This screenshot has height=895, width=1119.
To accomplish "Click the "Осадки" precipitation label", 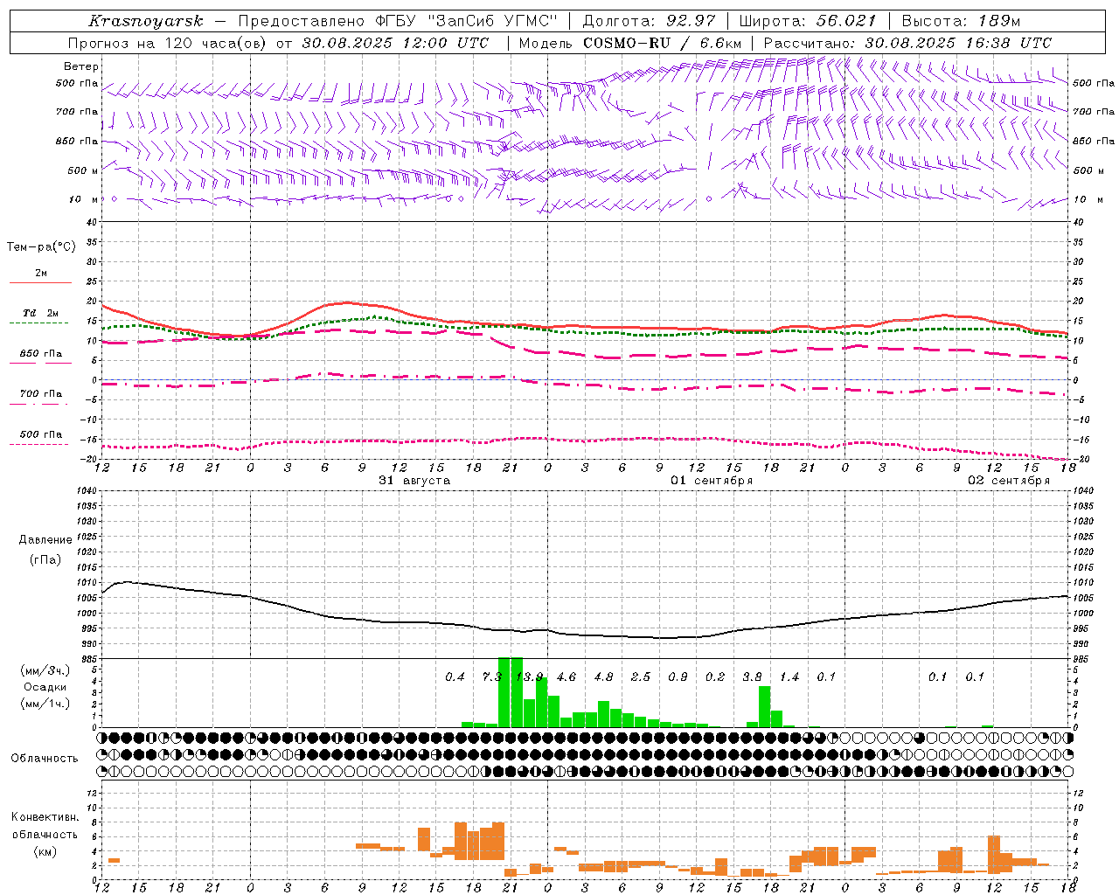I will (x=45, y=687).
